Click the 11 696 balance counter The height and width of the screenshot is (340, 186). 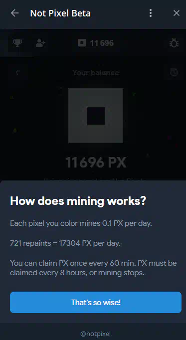(x=102, y=43)
